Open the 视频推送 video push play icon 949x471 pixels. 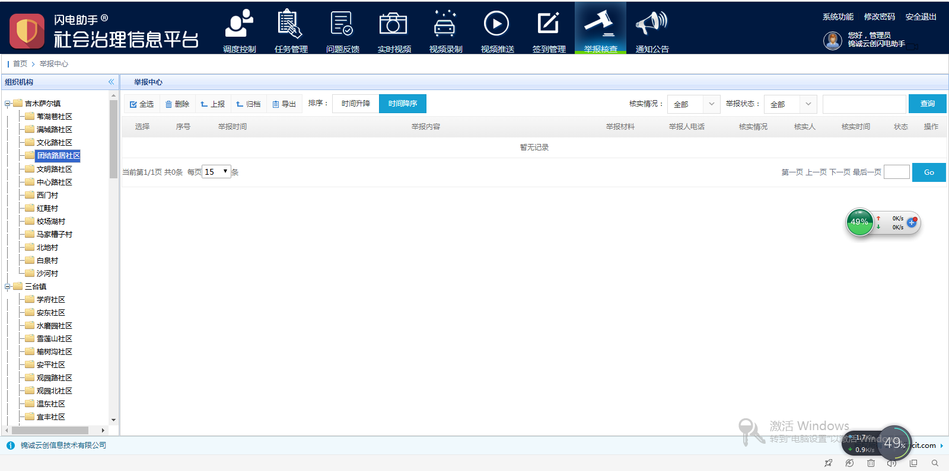pyautogui.click(x=497, y=25)
